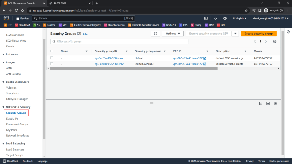Viewport: 292px width, 164px height.
Task: Collapse the Load Balancing section
Action: tap(3, 144)
